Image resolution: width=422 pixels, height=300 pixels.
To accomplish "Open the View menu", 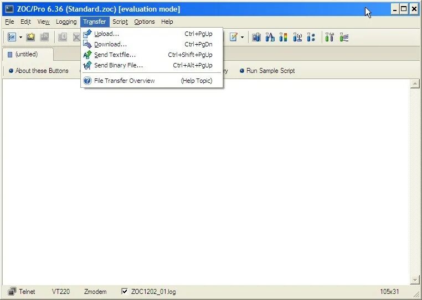I will tap(43, 22).
